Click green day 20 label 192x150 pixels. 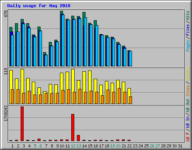coord(118,146)
